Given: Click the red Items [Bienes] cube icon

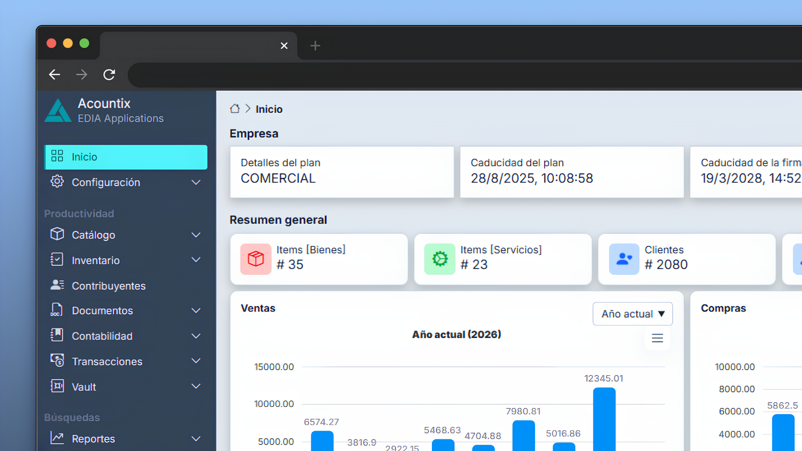Looking at the screenshot, I should click(x=256, y=259).
